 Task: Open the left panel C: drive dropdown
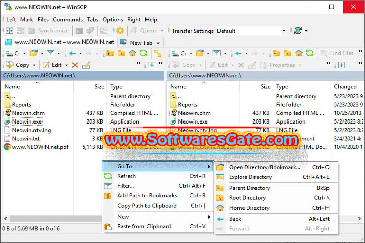point(24,53)
